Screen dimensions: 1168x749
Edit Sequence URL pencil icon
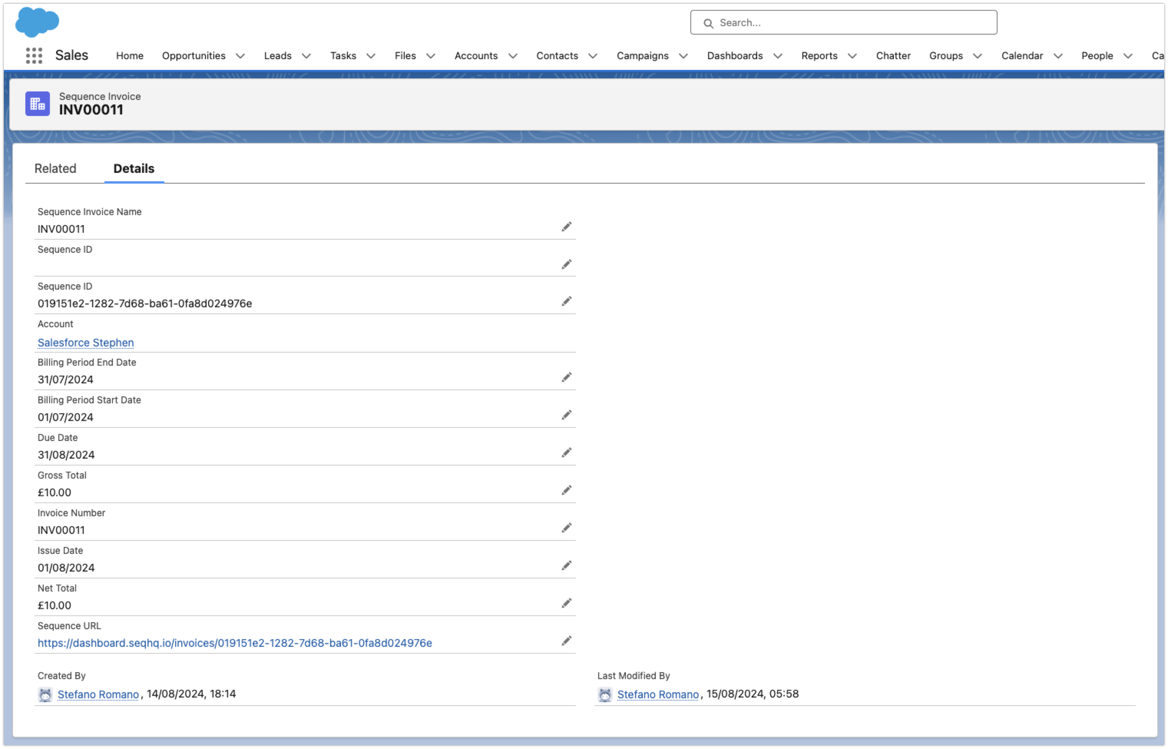pos(566,641)
